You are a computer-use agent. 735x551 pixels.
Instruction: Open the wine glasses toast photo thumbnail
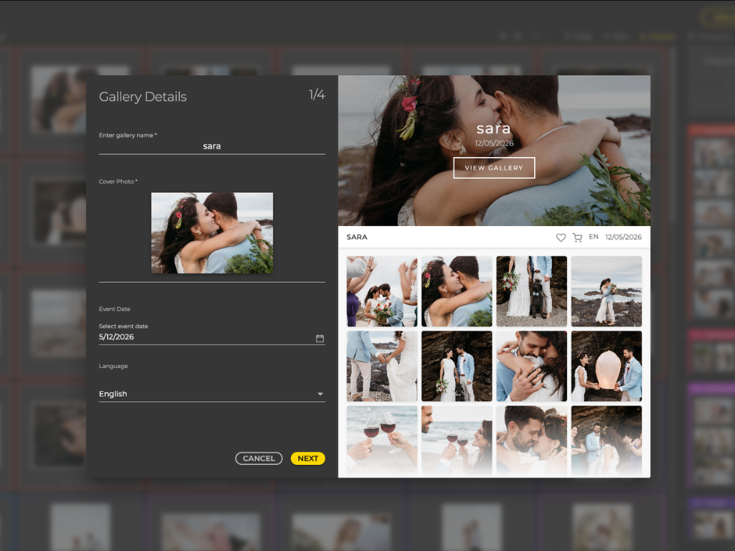click(x=382, y=440)
